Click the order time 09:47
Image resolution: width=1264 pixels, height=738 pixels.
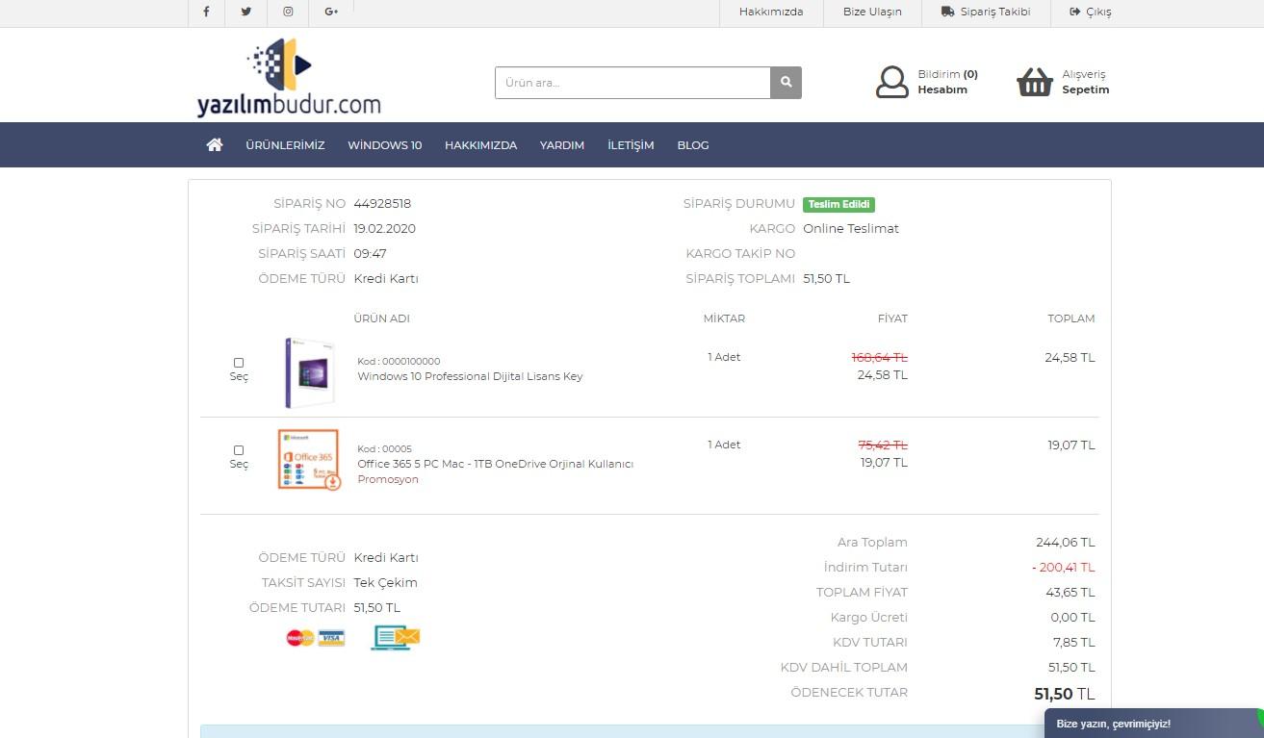[370, 254]
